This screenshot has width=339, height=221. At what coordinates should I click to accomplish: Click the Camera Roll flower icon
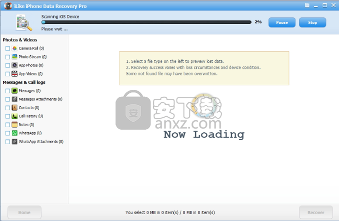14,48
